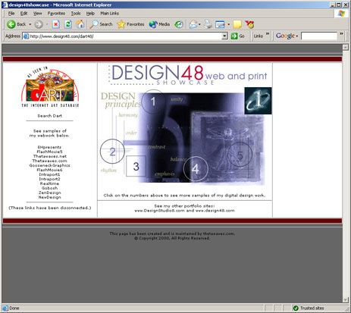Click the Mail toolbar icon
Viewport: 351px width, 313px height.
194,24
